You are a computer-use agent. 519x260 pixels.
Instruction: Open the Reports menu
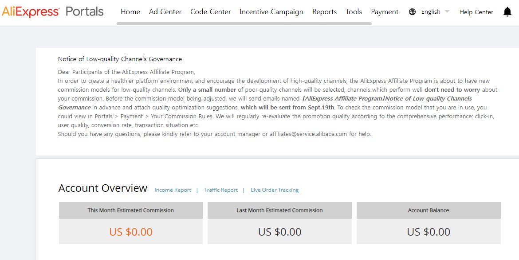(324, 12)
